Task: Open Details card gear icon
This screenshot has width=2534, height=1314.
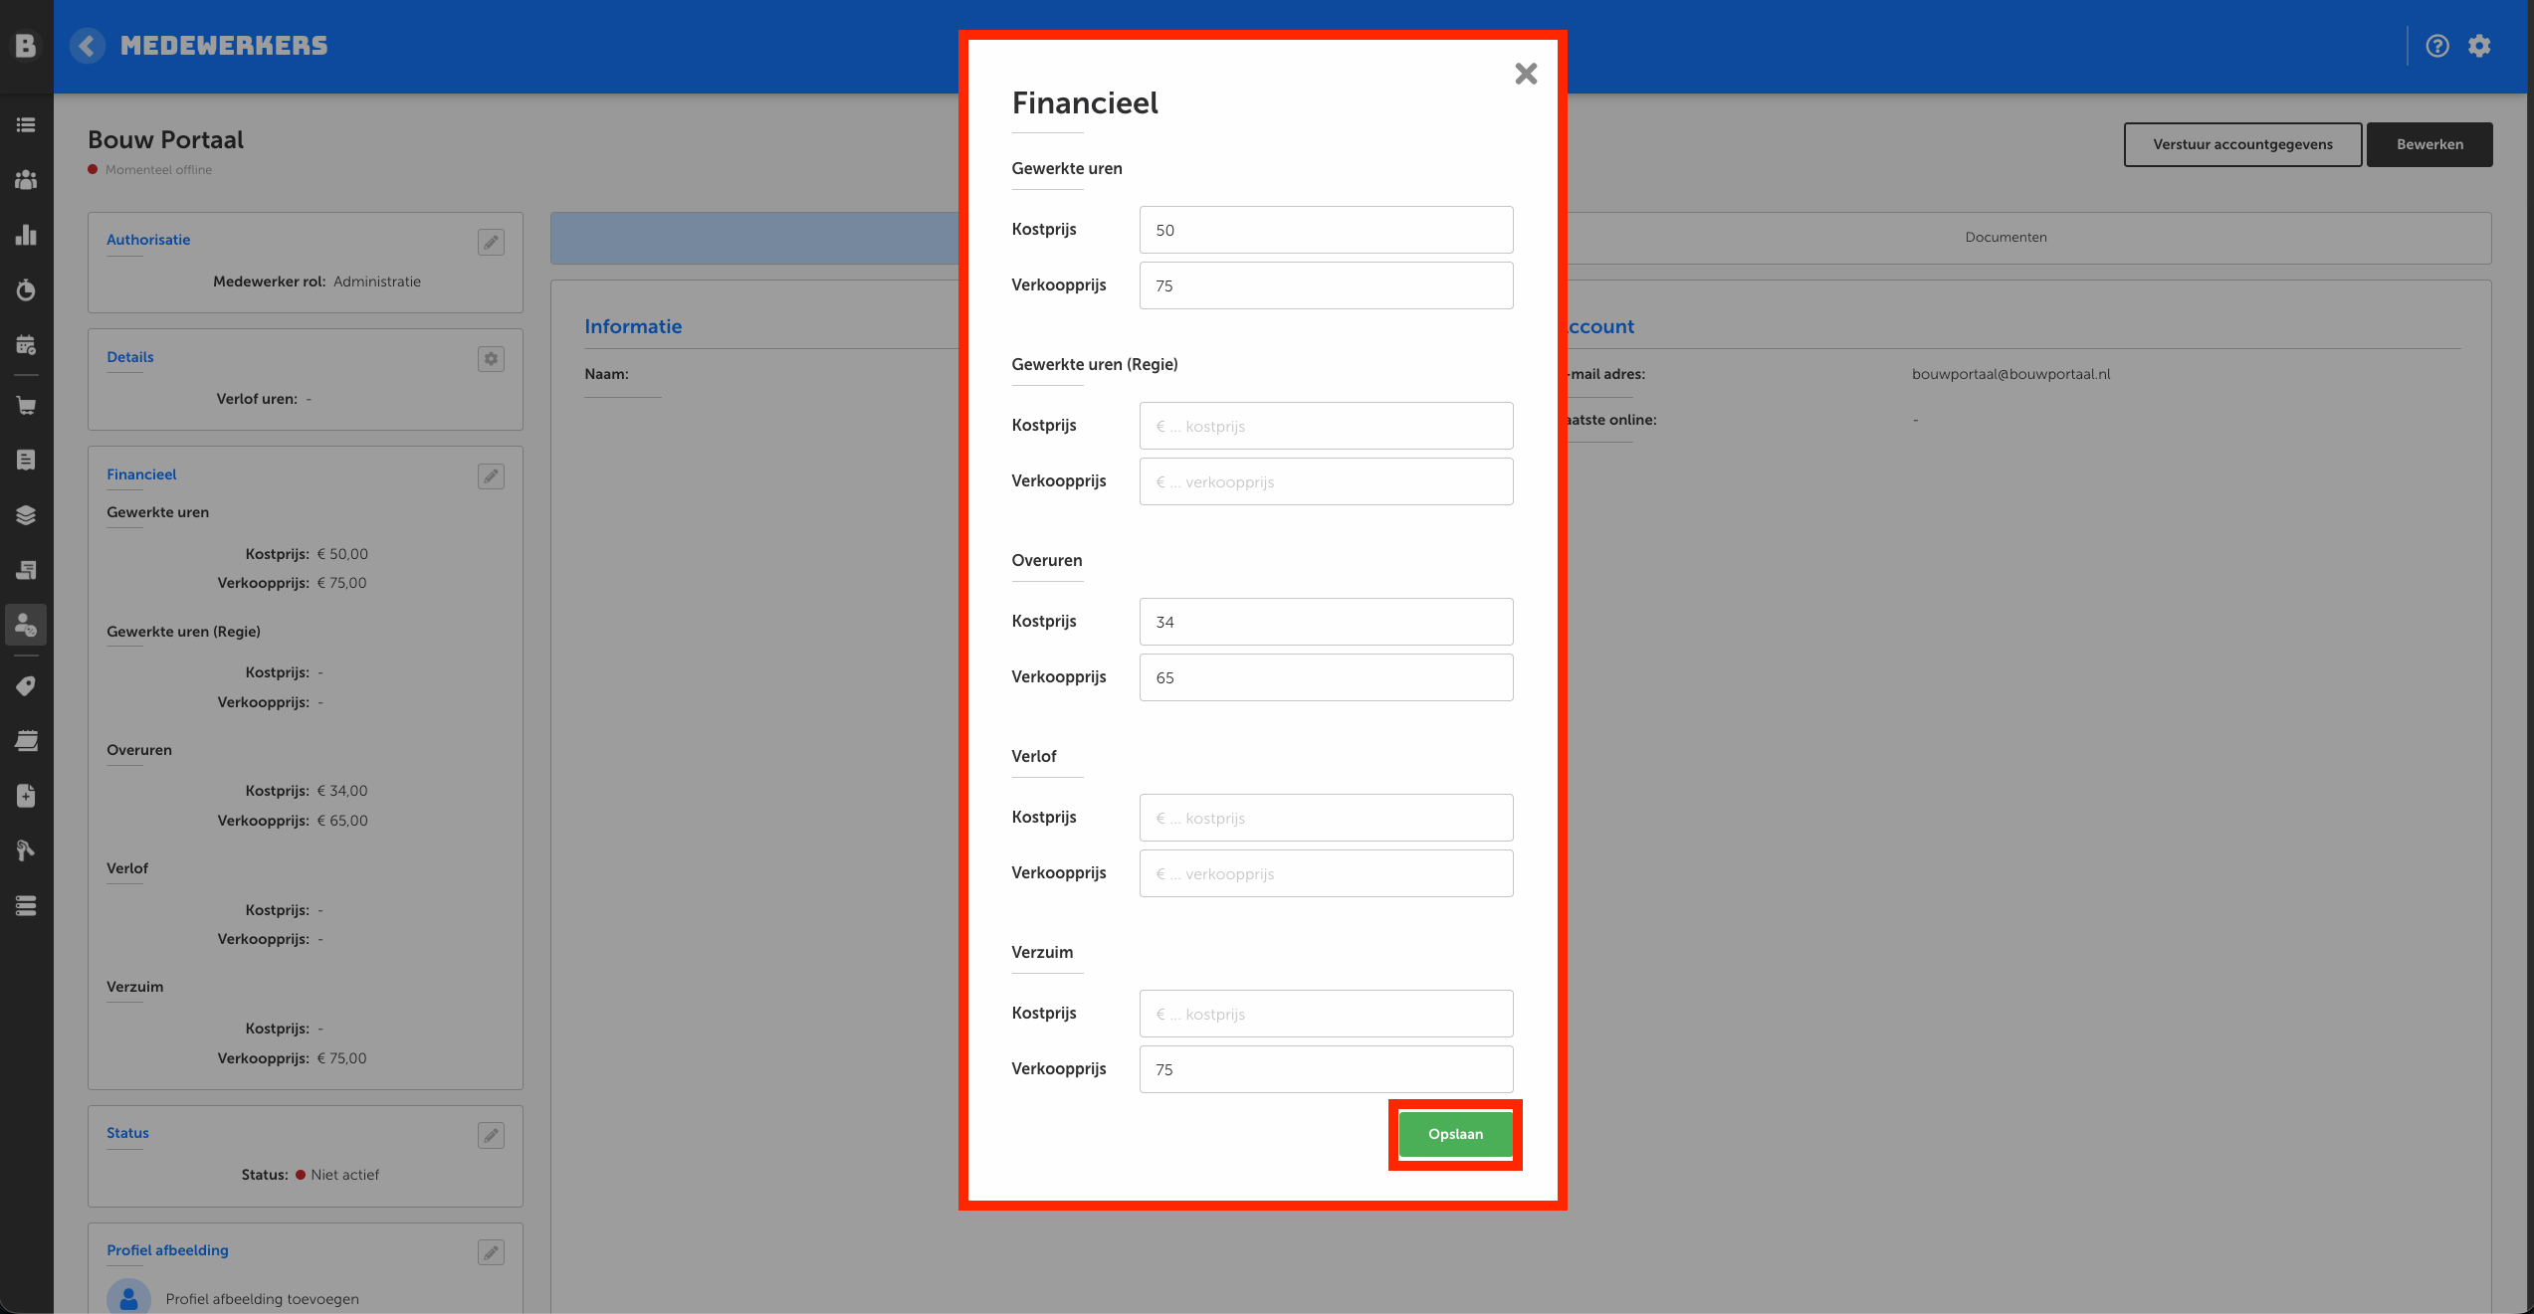Action: pyautogui.click(x=491, y=359)
